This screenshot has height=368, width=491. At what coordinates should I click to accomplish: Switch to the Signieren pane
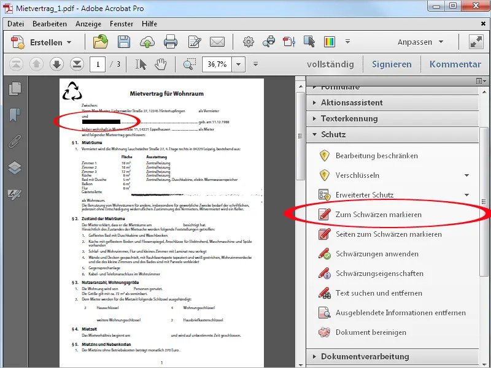(392, 64)
